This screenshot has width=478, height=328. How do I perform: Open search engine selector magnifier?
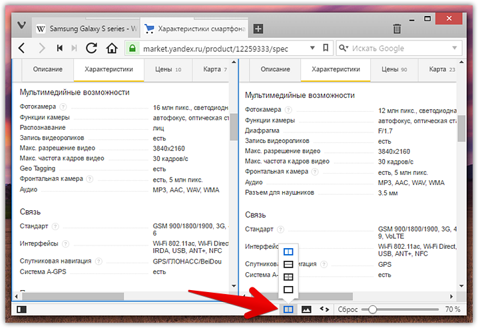pyautogui.click(x=344, y=48)
